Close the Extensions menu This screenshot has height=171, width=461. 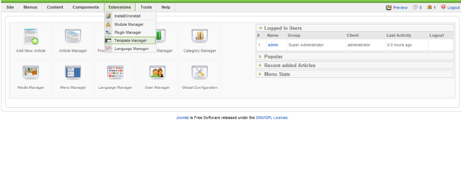[120, 7]
